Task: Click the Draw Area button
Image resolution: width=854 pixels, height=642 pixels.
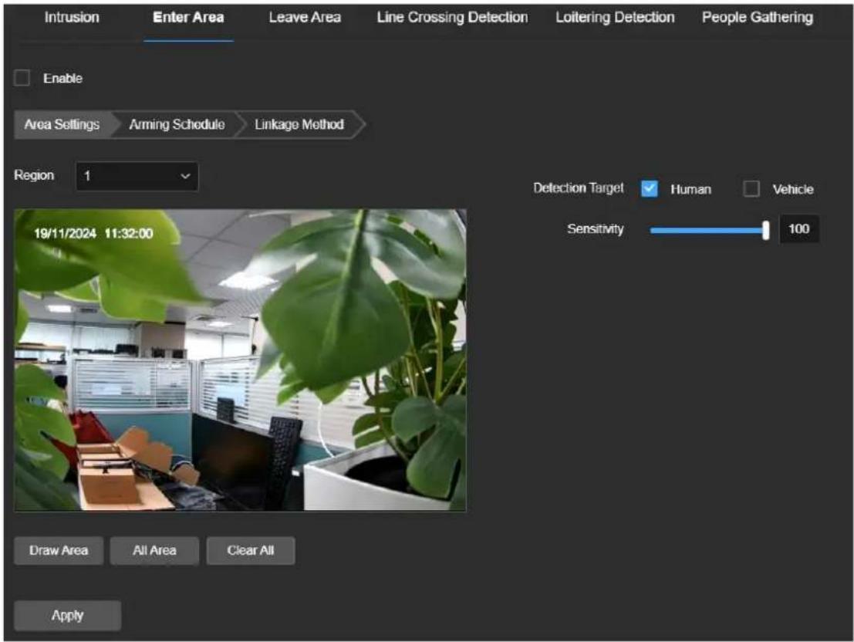Action: (59, 550)
